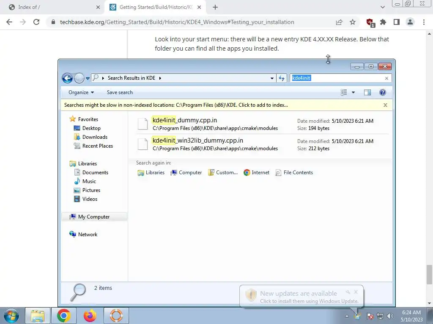Click the Chrome page vertical scrollbar thumb
Viewport: 433px width, 324px height.
point(429,274)
